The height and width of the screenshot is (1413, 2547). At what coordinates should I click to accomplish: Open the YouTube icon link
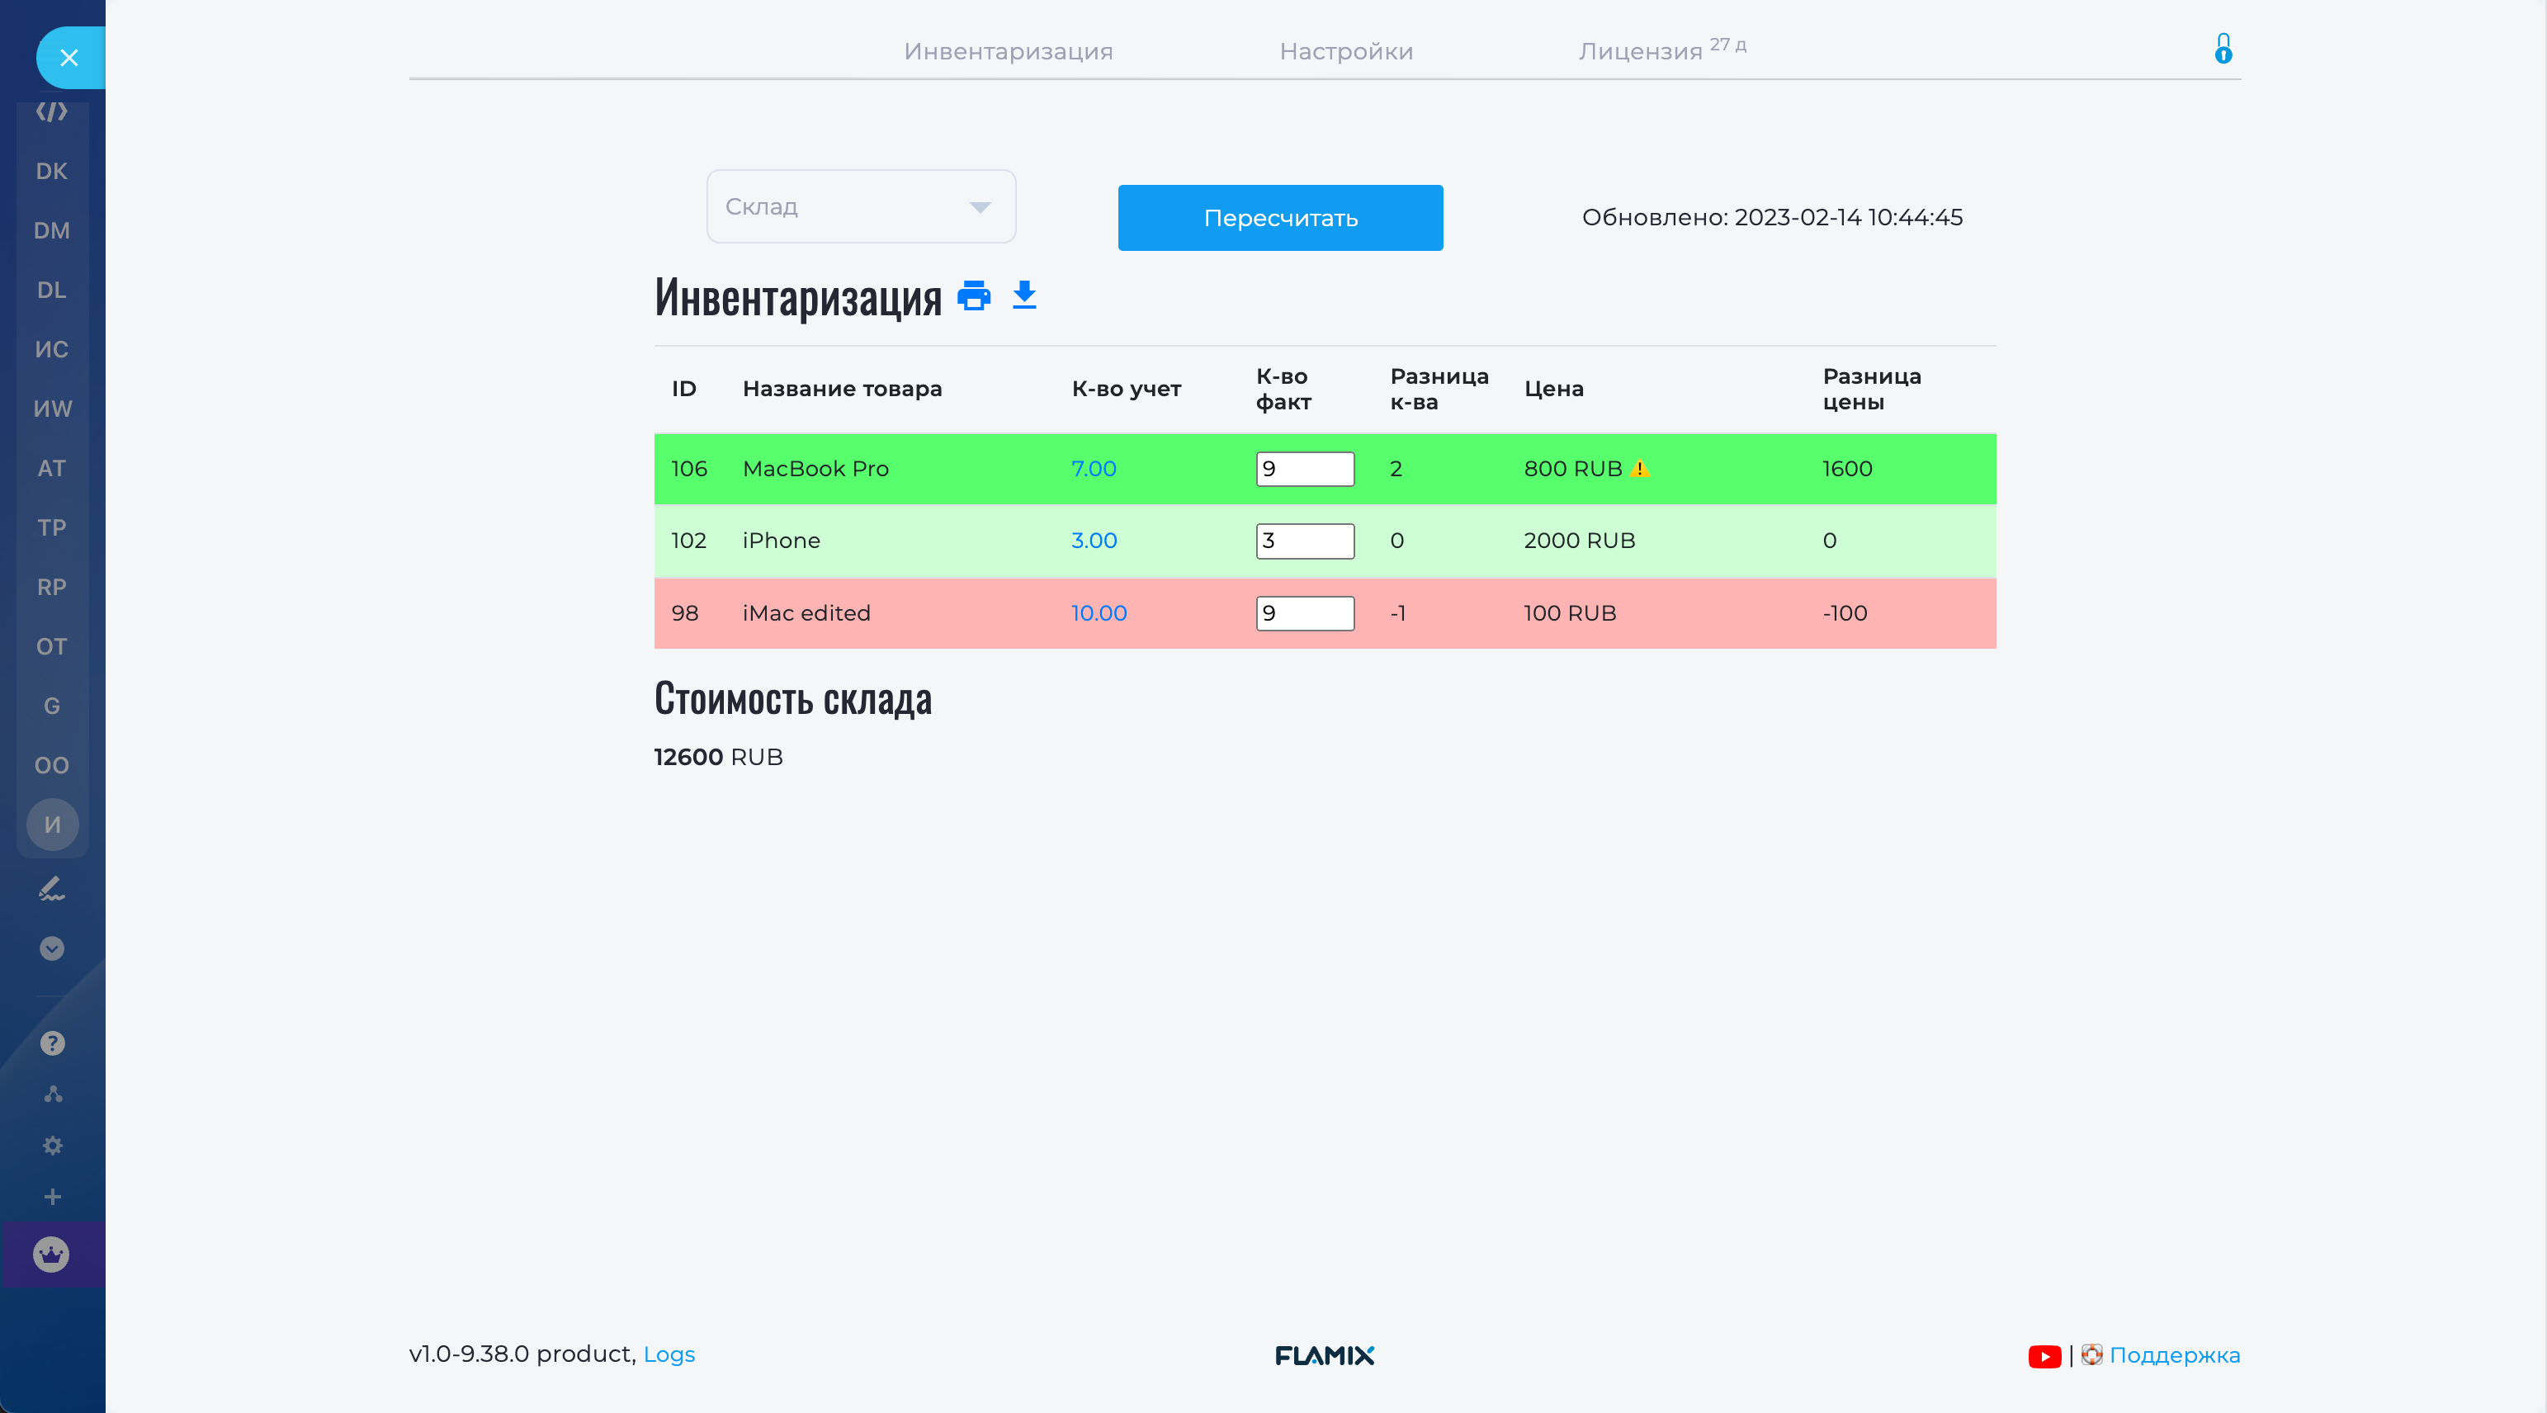tap(2044, 1356)
